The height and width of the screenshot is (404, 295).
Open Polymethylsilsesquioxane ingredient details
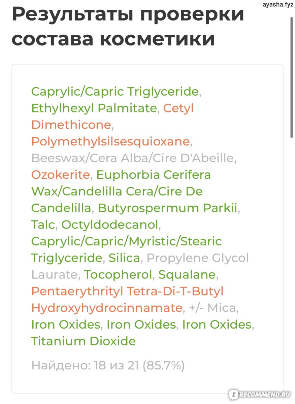click(x=110, y=142)
